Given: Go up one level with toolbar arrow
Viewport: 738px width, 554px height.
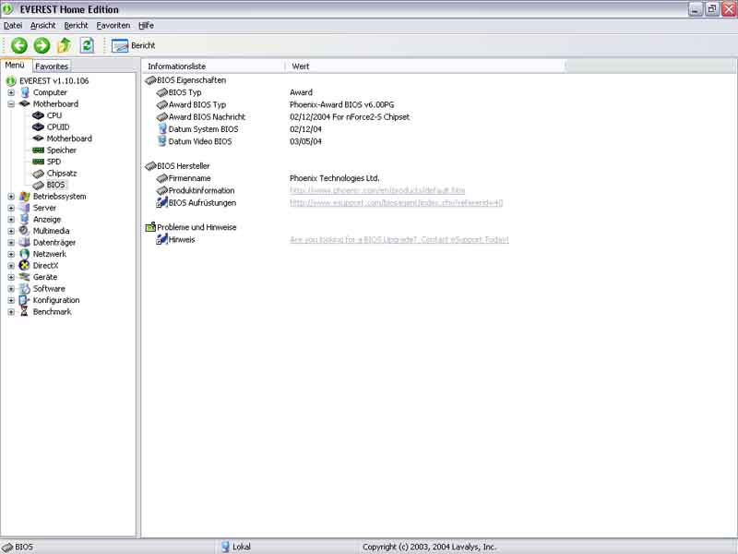Looking at the screenshot, I should point(65,45).
